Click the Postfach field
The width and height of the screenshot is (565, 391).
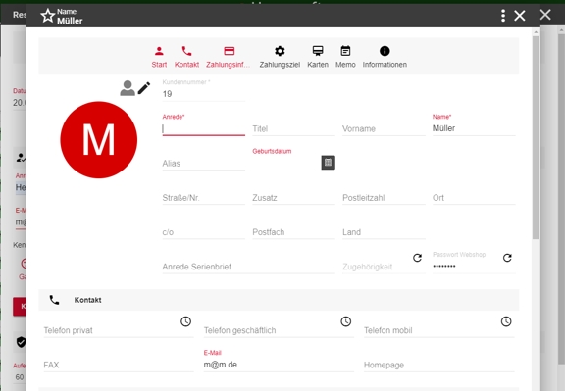tap(293, 232)
